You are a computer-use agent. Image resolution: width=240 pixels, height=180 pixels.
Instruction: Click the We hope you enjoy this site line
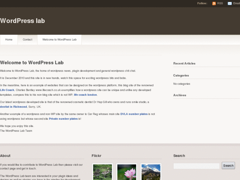(x=17, y=126)
